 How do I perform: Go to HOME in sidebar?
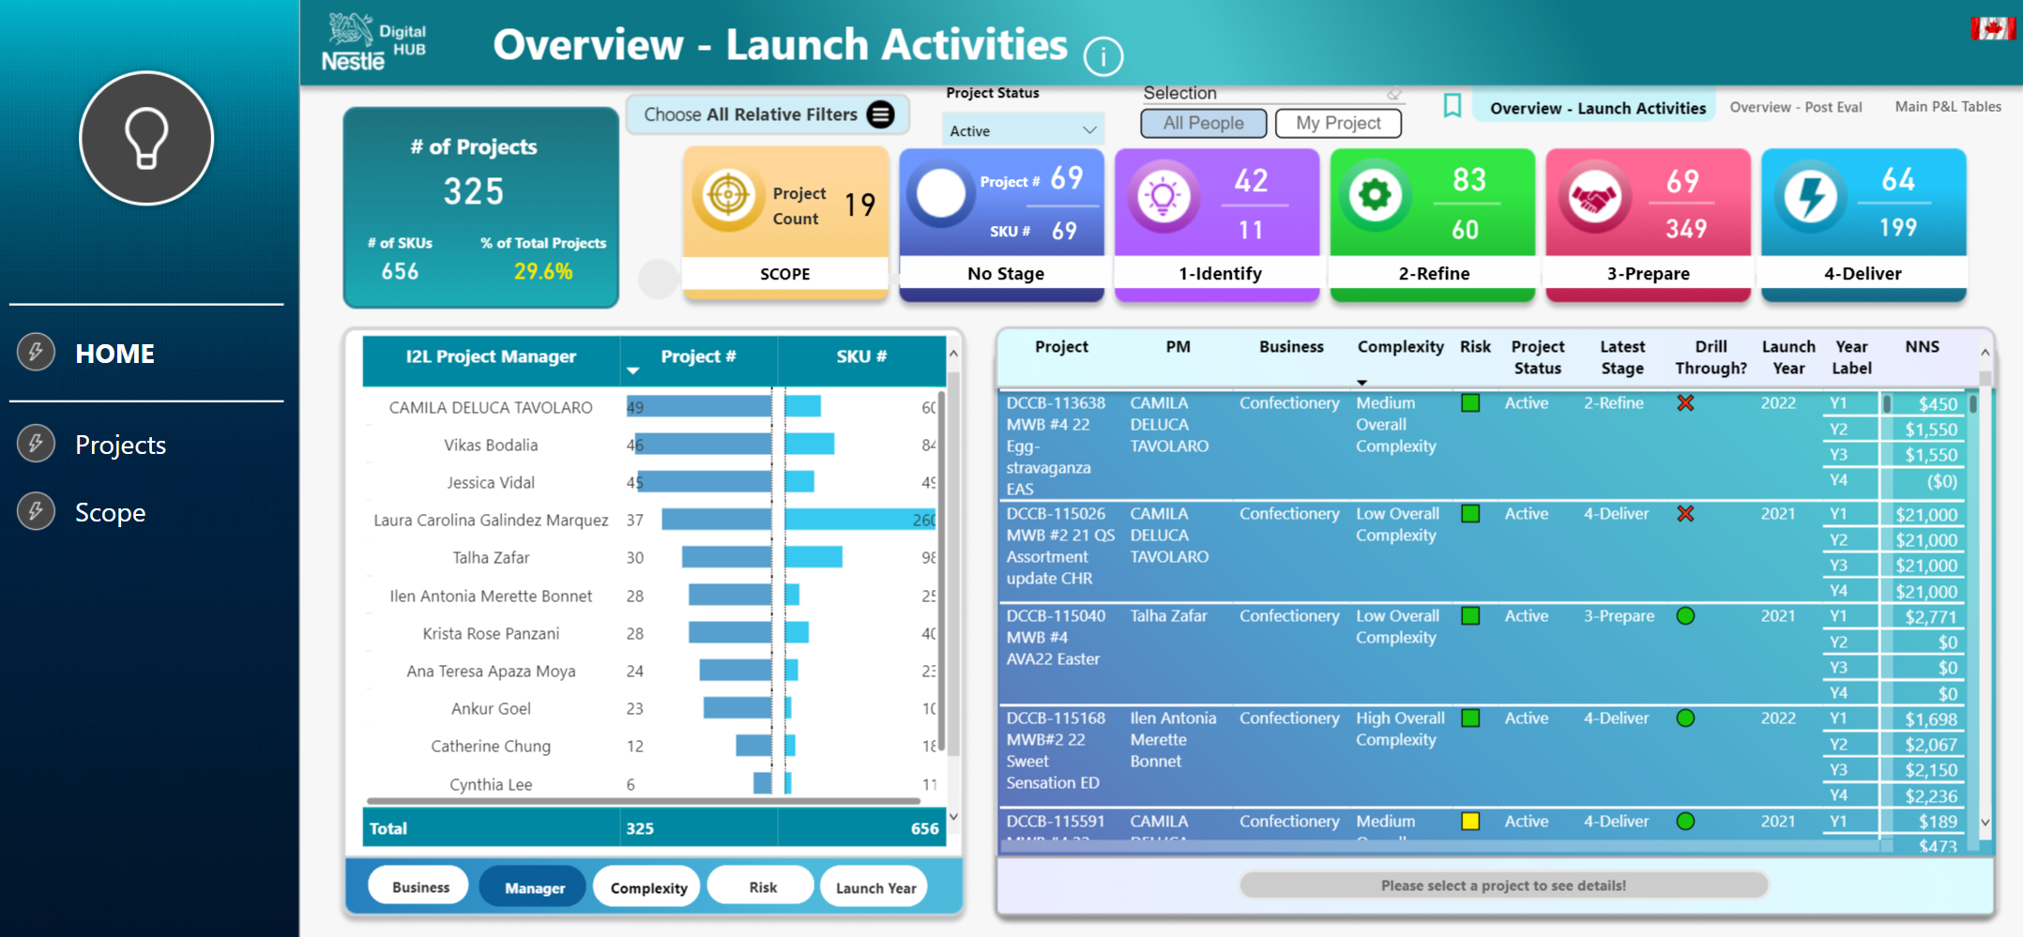point(114,354)
